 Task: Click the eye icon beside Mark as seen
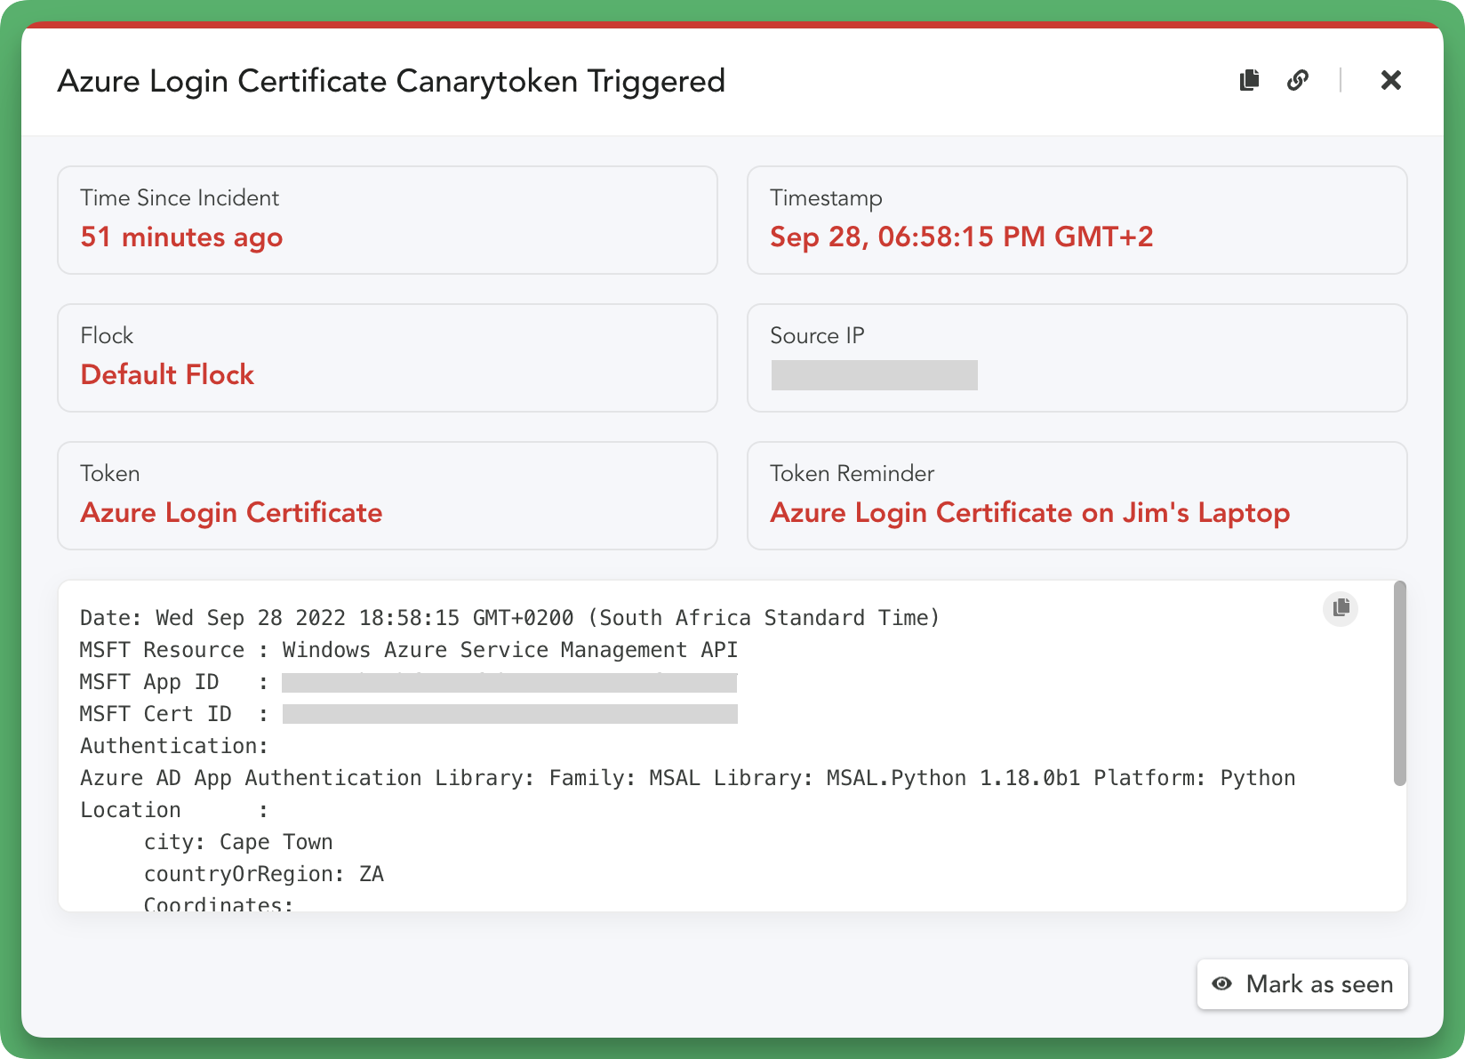(x=1222, y=983)
